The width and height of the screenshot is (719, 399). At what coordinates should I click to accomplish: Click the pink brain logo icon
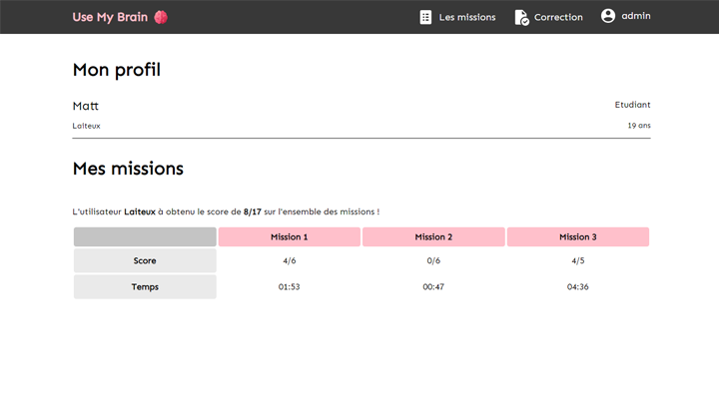point(160,17)
